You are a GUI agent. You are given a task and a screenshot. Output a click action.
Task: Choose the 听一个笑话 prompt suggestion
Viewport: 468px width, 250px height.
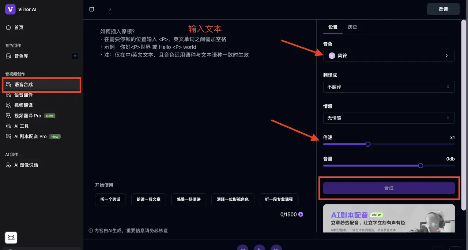[x=110, y=199]
